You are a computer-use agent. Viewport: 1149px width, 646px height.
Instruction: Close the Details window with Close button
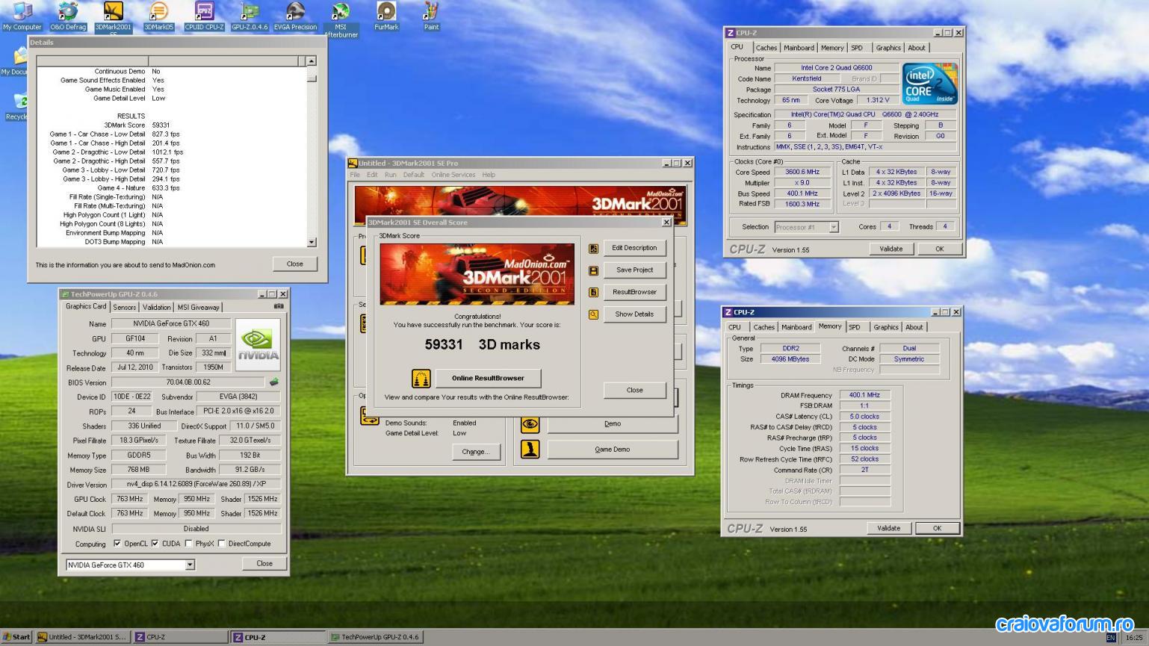coord(295,264)
